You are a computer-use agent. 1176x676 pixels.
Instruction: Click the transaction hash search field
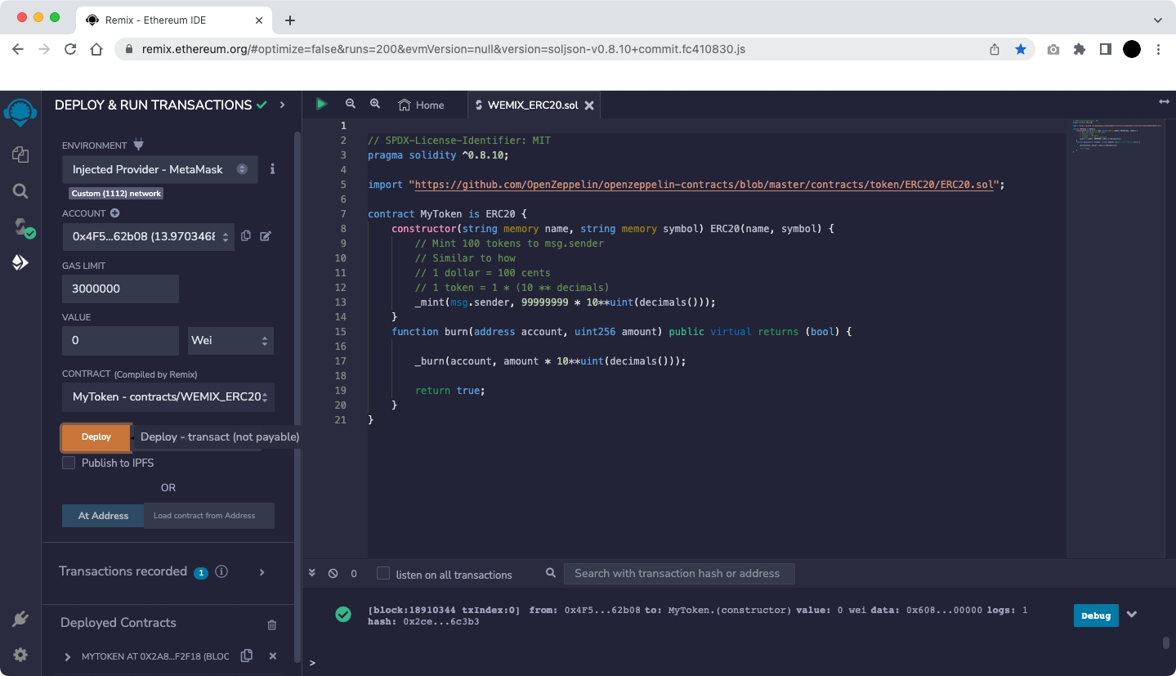(x=679, y=573)
